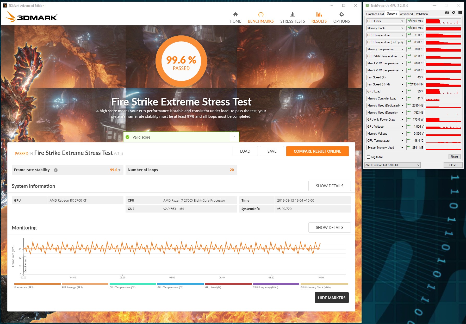Click the 99.6 % PASSED score circle
Image resolution: width=466 pixels, height=324 pixels.
coord(181,61)
